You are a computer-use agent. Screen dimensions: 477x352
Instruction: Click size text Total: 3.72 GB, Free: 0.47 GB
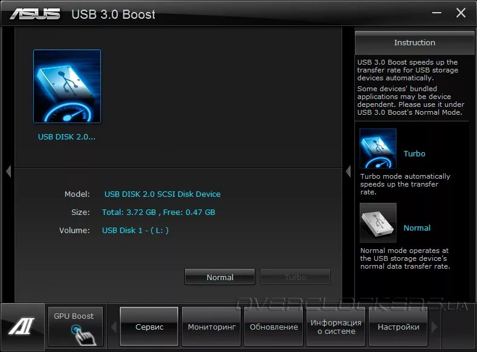click(x=158, y=213)
